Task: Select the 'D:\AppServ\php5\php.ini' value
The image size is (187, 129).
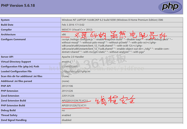Action: pos(76,71)
